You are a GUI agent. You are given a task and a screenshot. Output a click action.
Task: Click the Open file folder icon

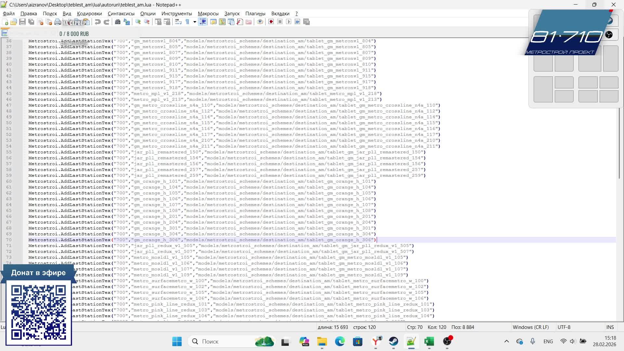(14, 22)
